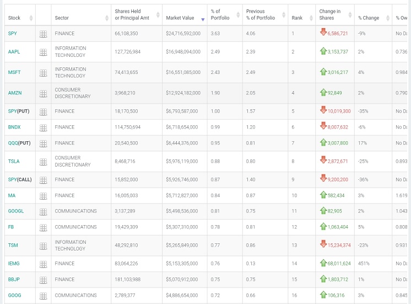Screen dimensions: 411x304
Task: Open the grid icon for MSFT
Action: pyautogui.click(x=43, y=72)
